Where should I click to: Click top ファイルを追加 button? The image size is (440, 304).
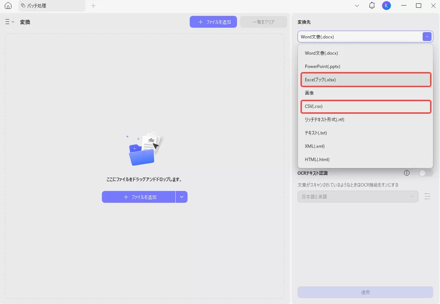tap(213, 22)
